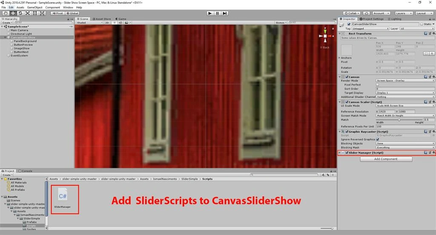Switch to the Console tab
The image size is (436, 235).
25,171
